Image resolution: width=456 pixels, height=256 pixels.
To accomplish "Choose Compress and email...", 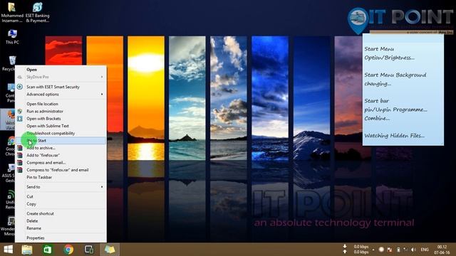I will [x=61, y=163].
